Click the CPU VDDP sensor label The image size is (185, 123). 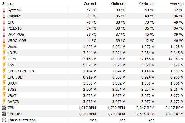(17, 77)
